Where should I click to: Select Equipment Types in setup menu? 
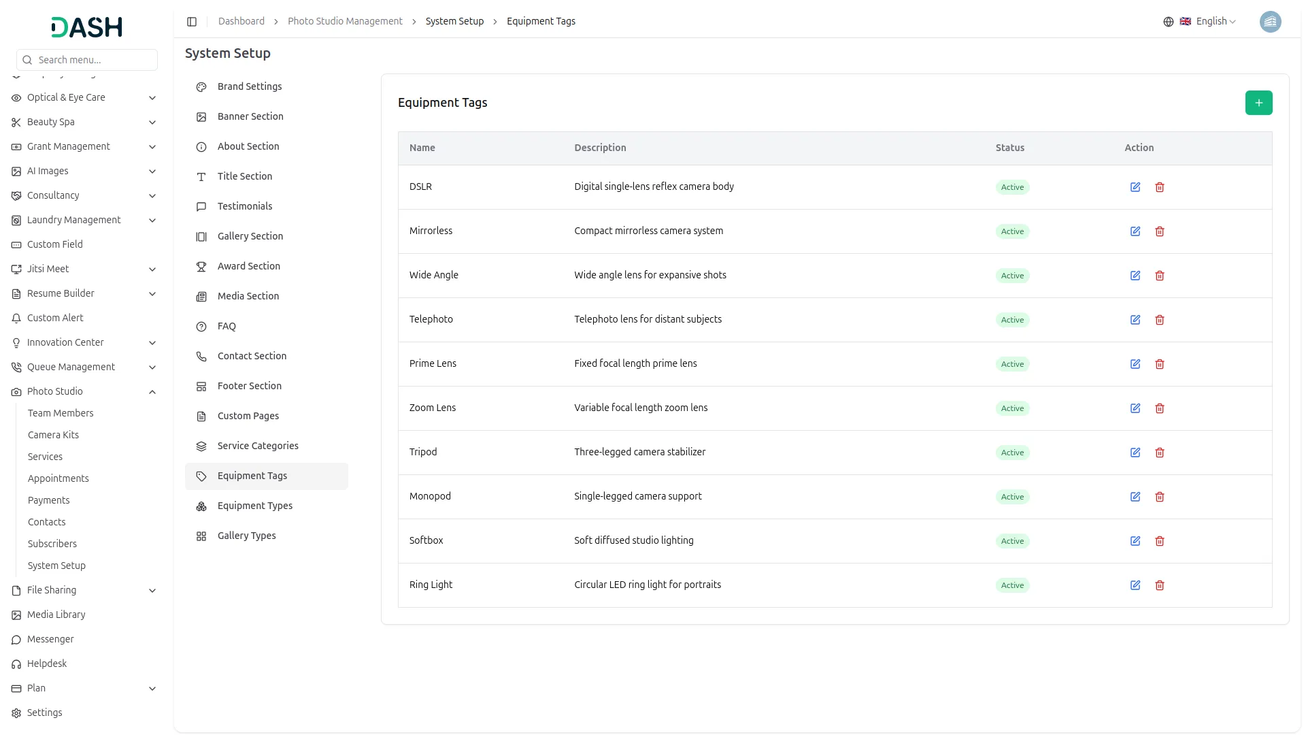pos(267,506)
